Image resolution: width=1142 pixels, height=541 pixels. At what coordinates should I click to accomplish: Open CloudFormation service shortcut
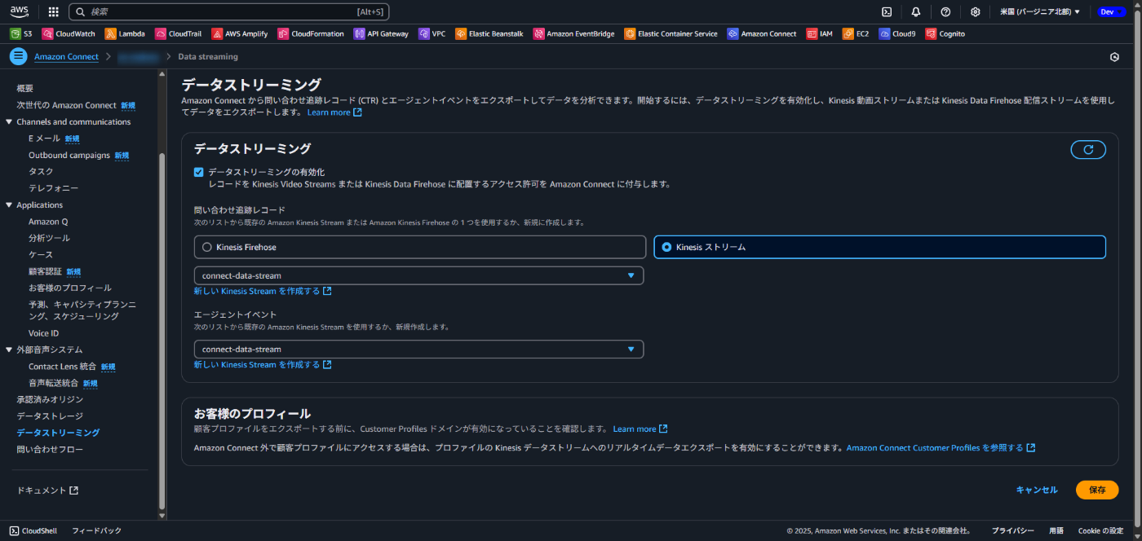[312, 33]
